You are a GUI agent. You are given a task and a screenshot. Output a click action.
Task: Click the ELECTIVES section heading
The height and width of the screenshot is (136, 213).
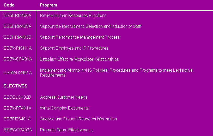pyautogui.click(x=15, y=86)
